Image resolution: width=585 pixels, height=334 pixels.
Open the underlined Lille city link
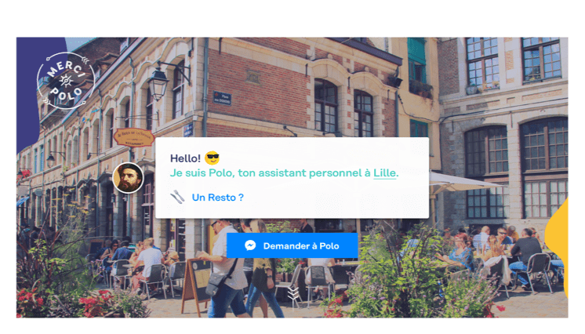(x=385, y=173)
